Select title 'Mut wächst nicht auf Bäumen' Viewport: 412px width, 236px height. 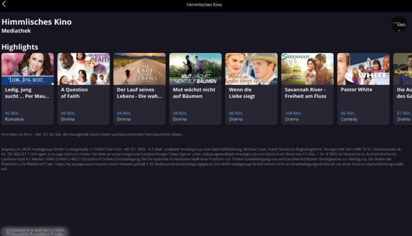tap(194, 93)
